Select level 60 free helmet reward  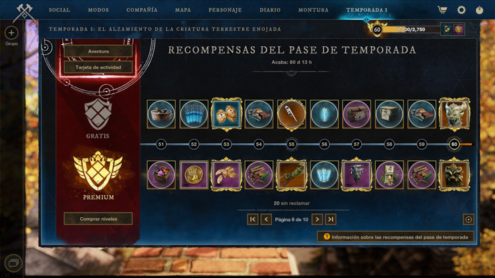pyautogui.click(x=454, y=114)
